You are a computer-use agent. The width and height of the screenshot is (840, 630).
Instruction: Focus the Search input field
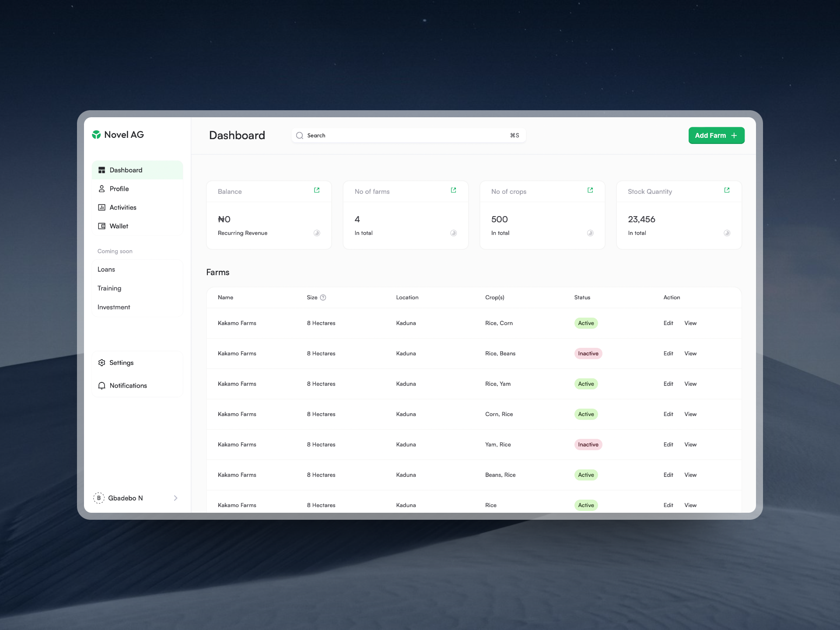(x=409, y=136)
